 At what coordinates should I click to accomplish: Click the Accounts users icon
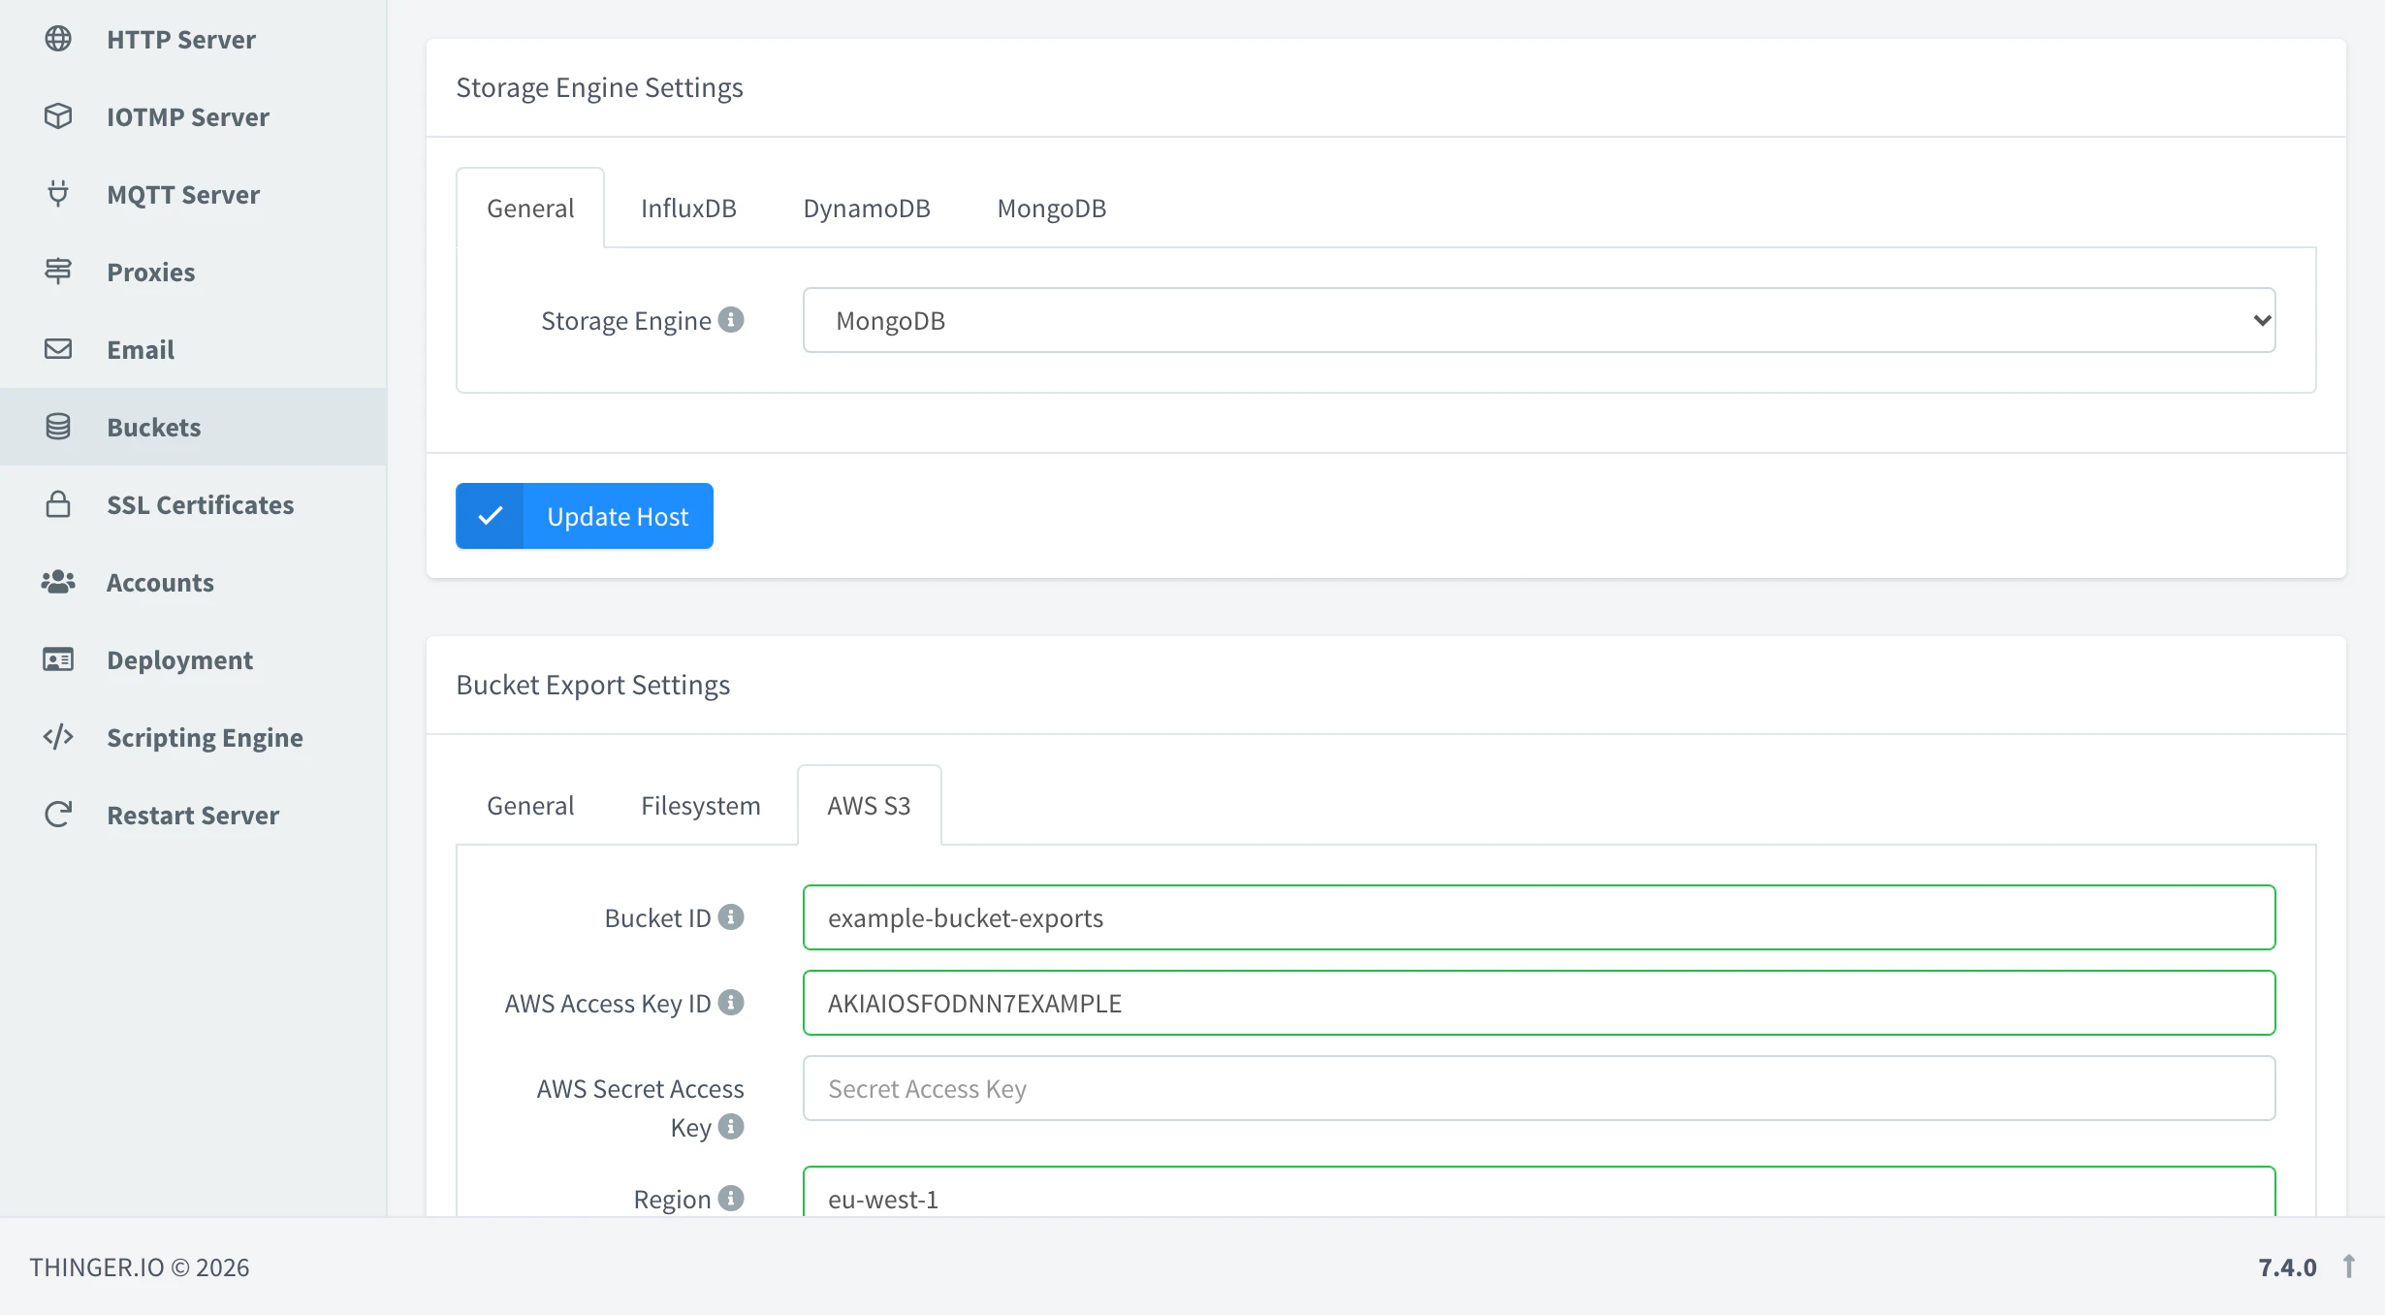[x=58, y=582]
